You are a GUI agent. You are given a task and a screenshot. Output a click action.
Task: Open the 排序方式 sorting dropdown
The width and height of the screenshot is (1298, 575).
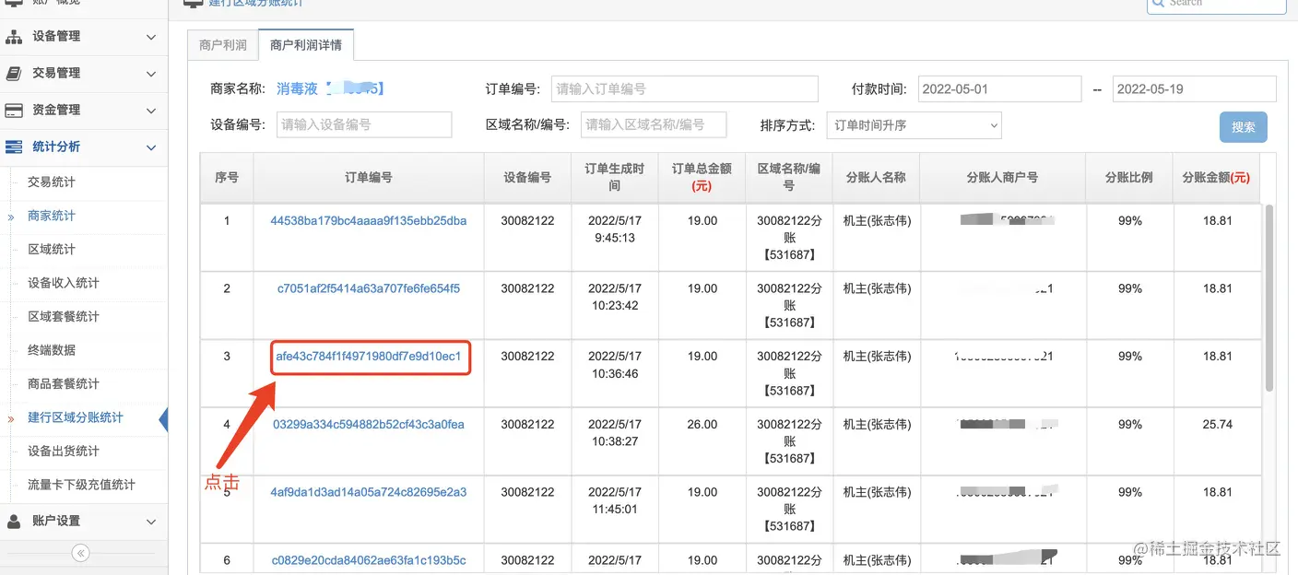tap(913, 125)
